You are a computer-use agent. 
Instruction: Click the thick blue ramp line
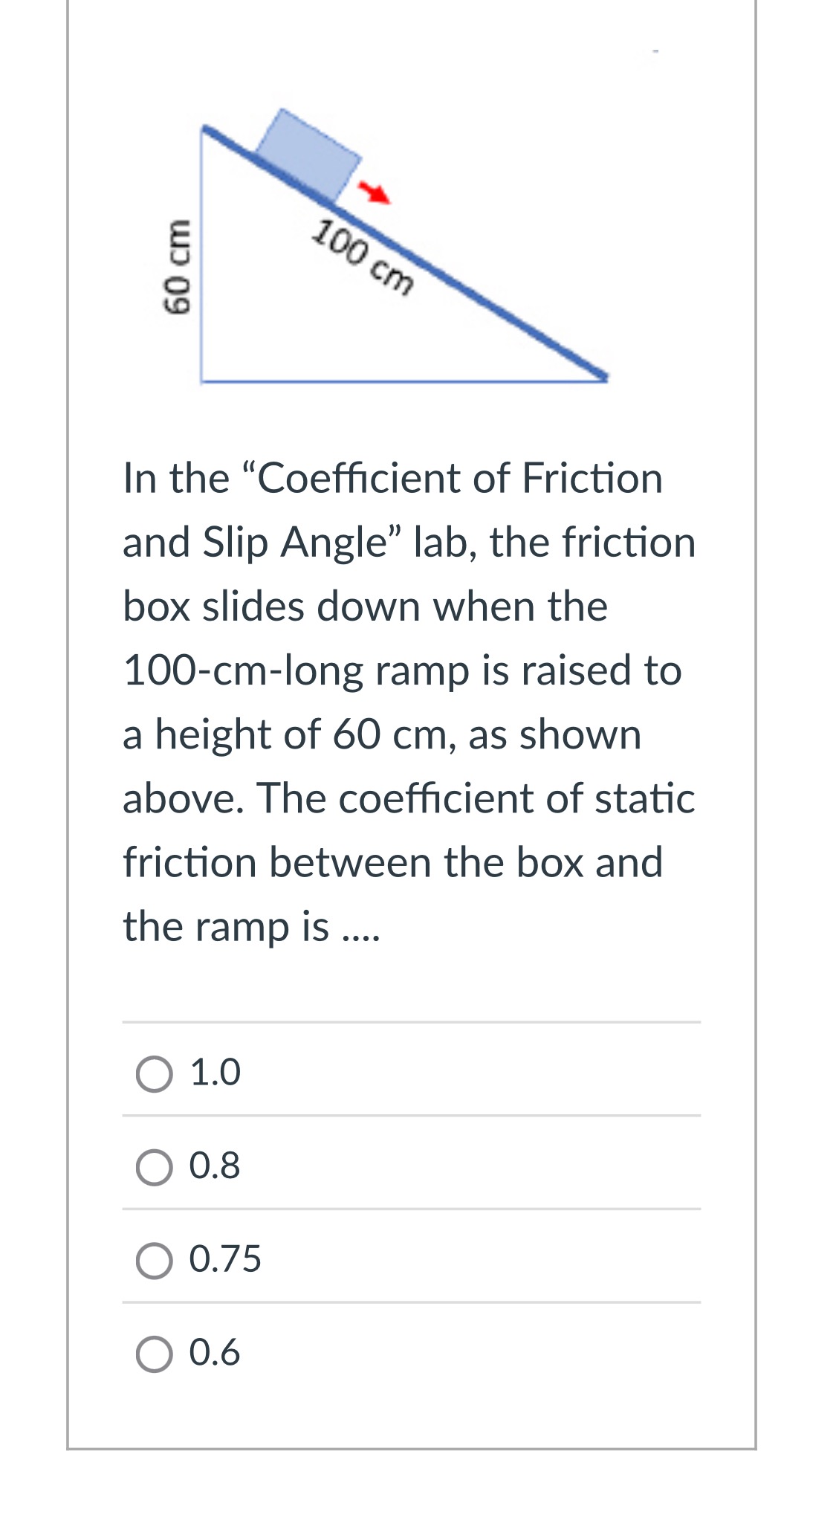coord(405,253)
